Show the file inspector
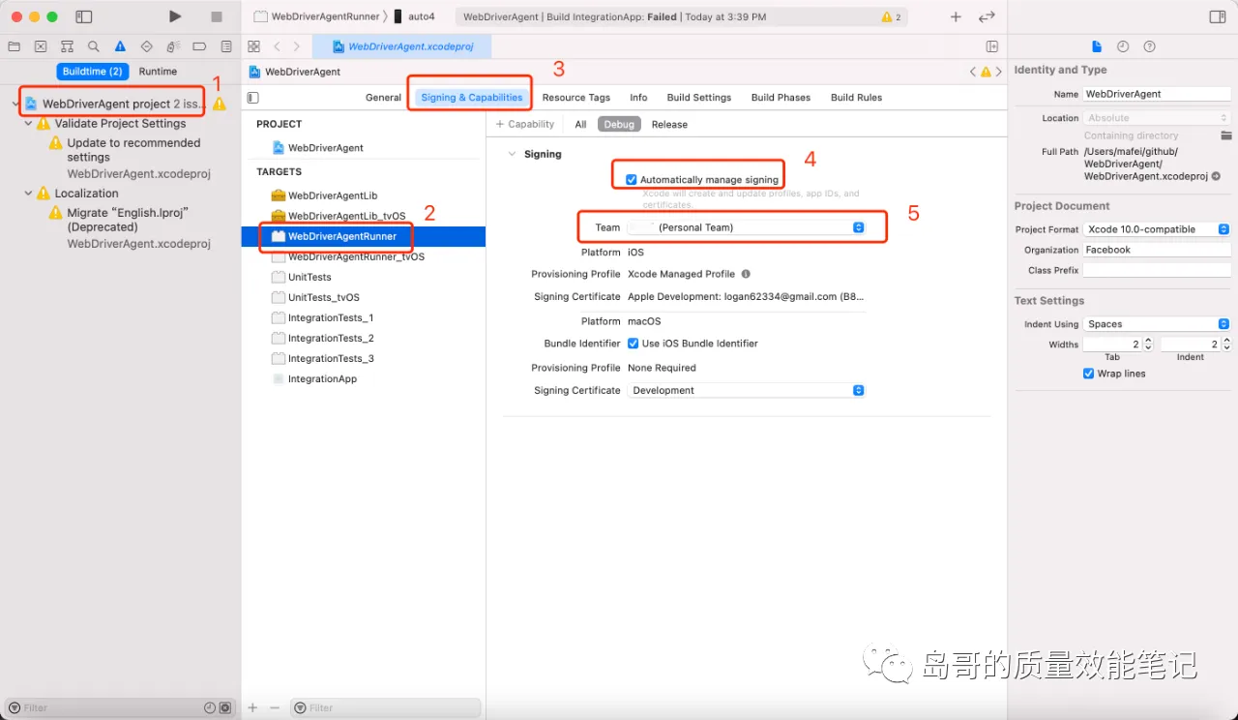 [1096, 46]
